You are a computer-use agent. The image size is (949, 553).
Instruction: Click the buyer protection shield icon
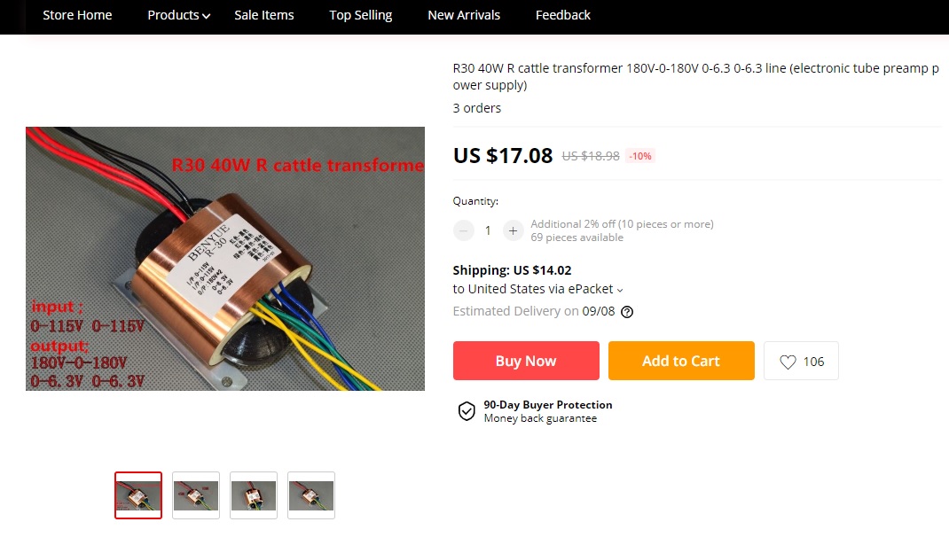click(466, 411)
